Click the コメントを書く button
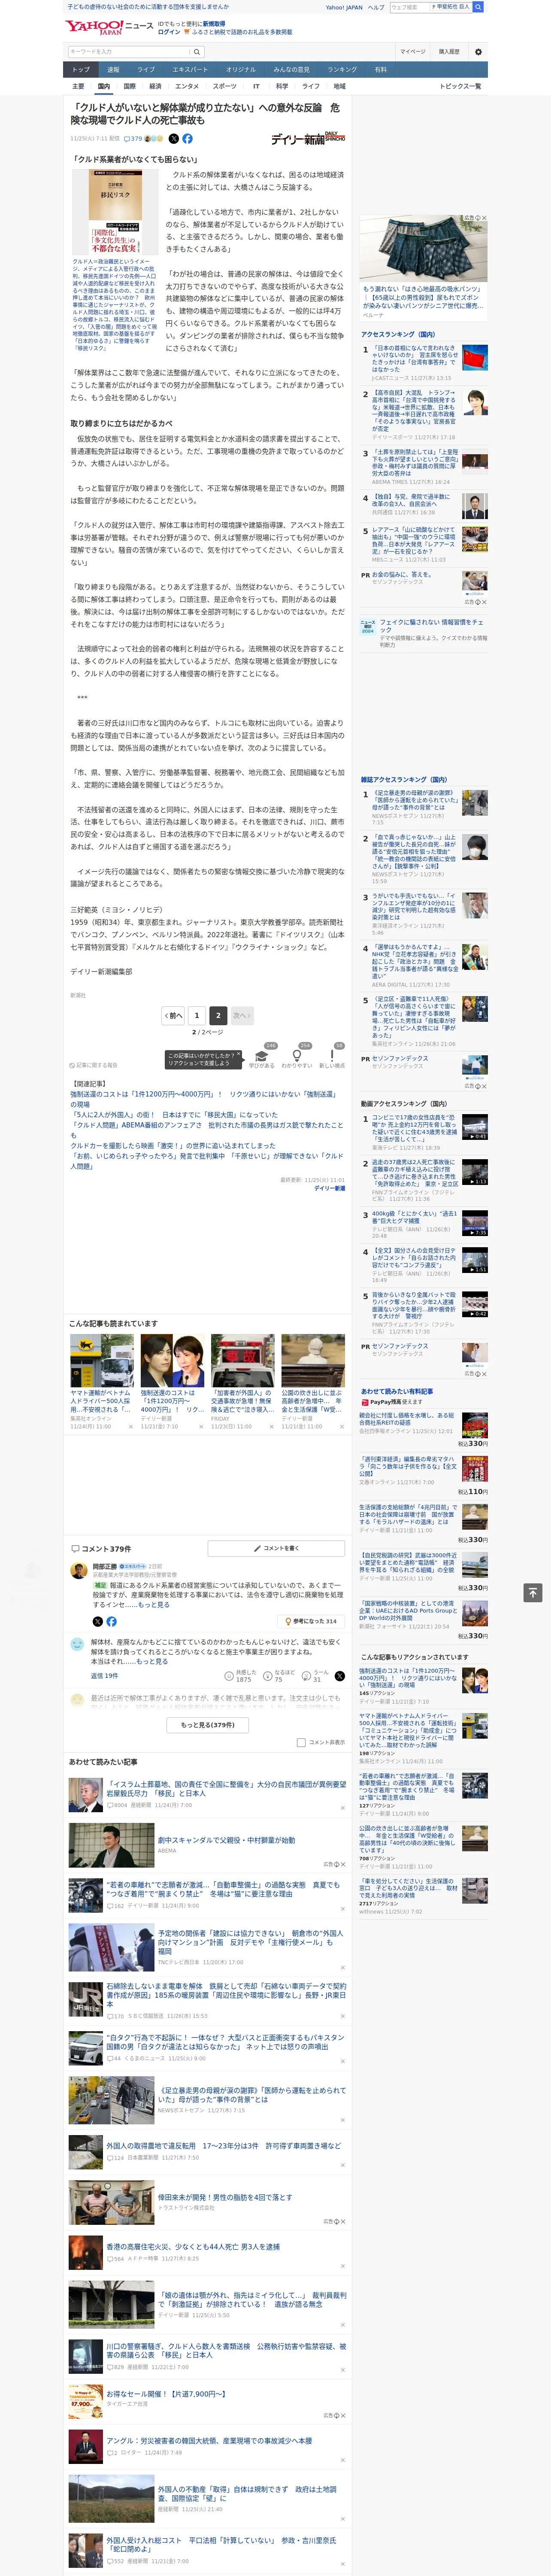 (x=276, y=1548)
